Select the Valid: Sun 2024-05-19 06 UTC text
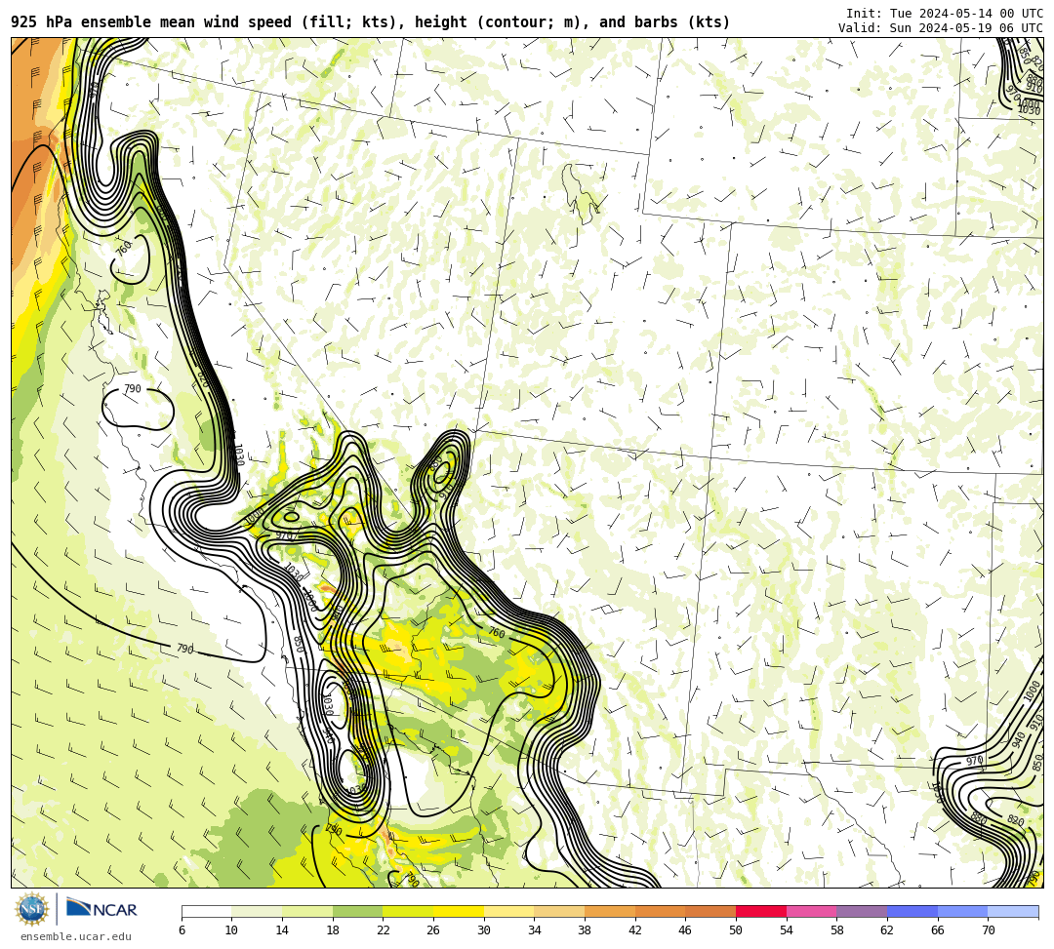Screen dimensions: 1054x949 941,28
